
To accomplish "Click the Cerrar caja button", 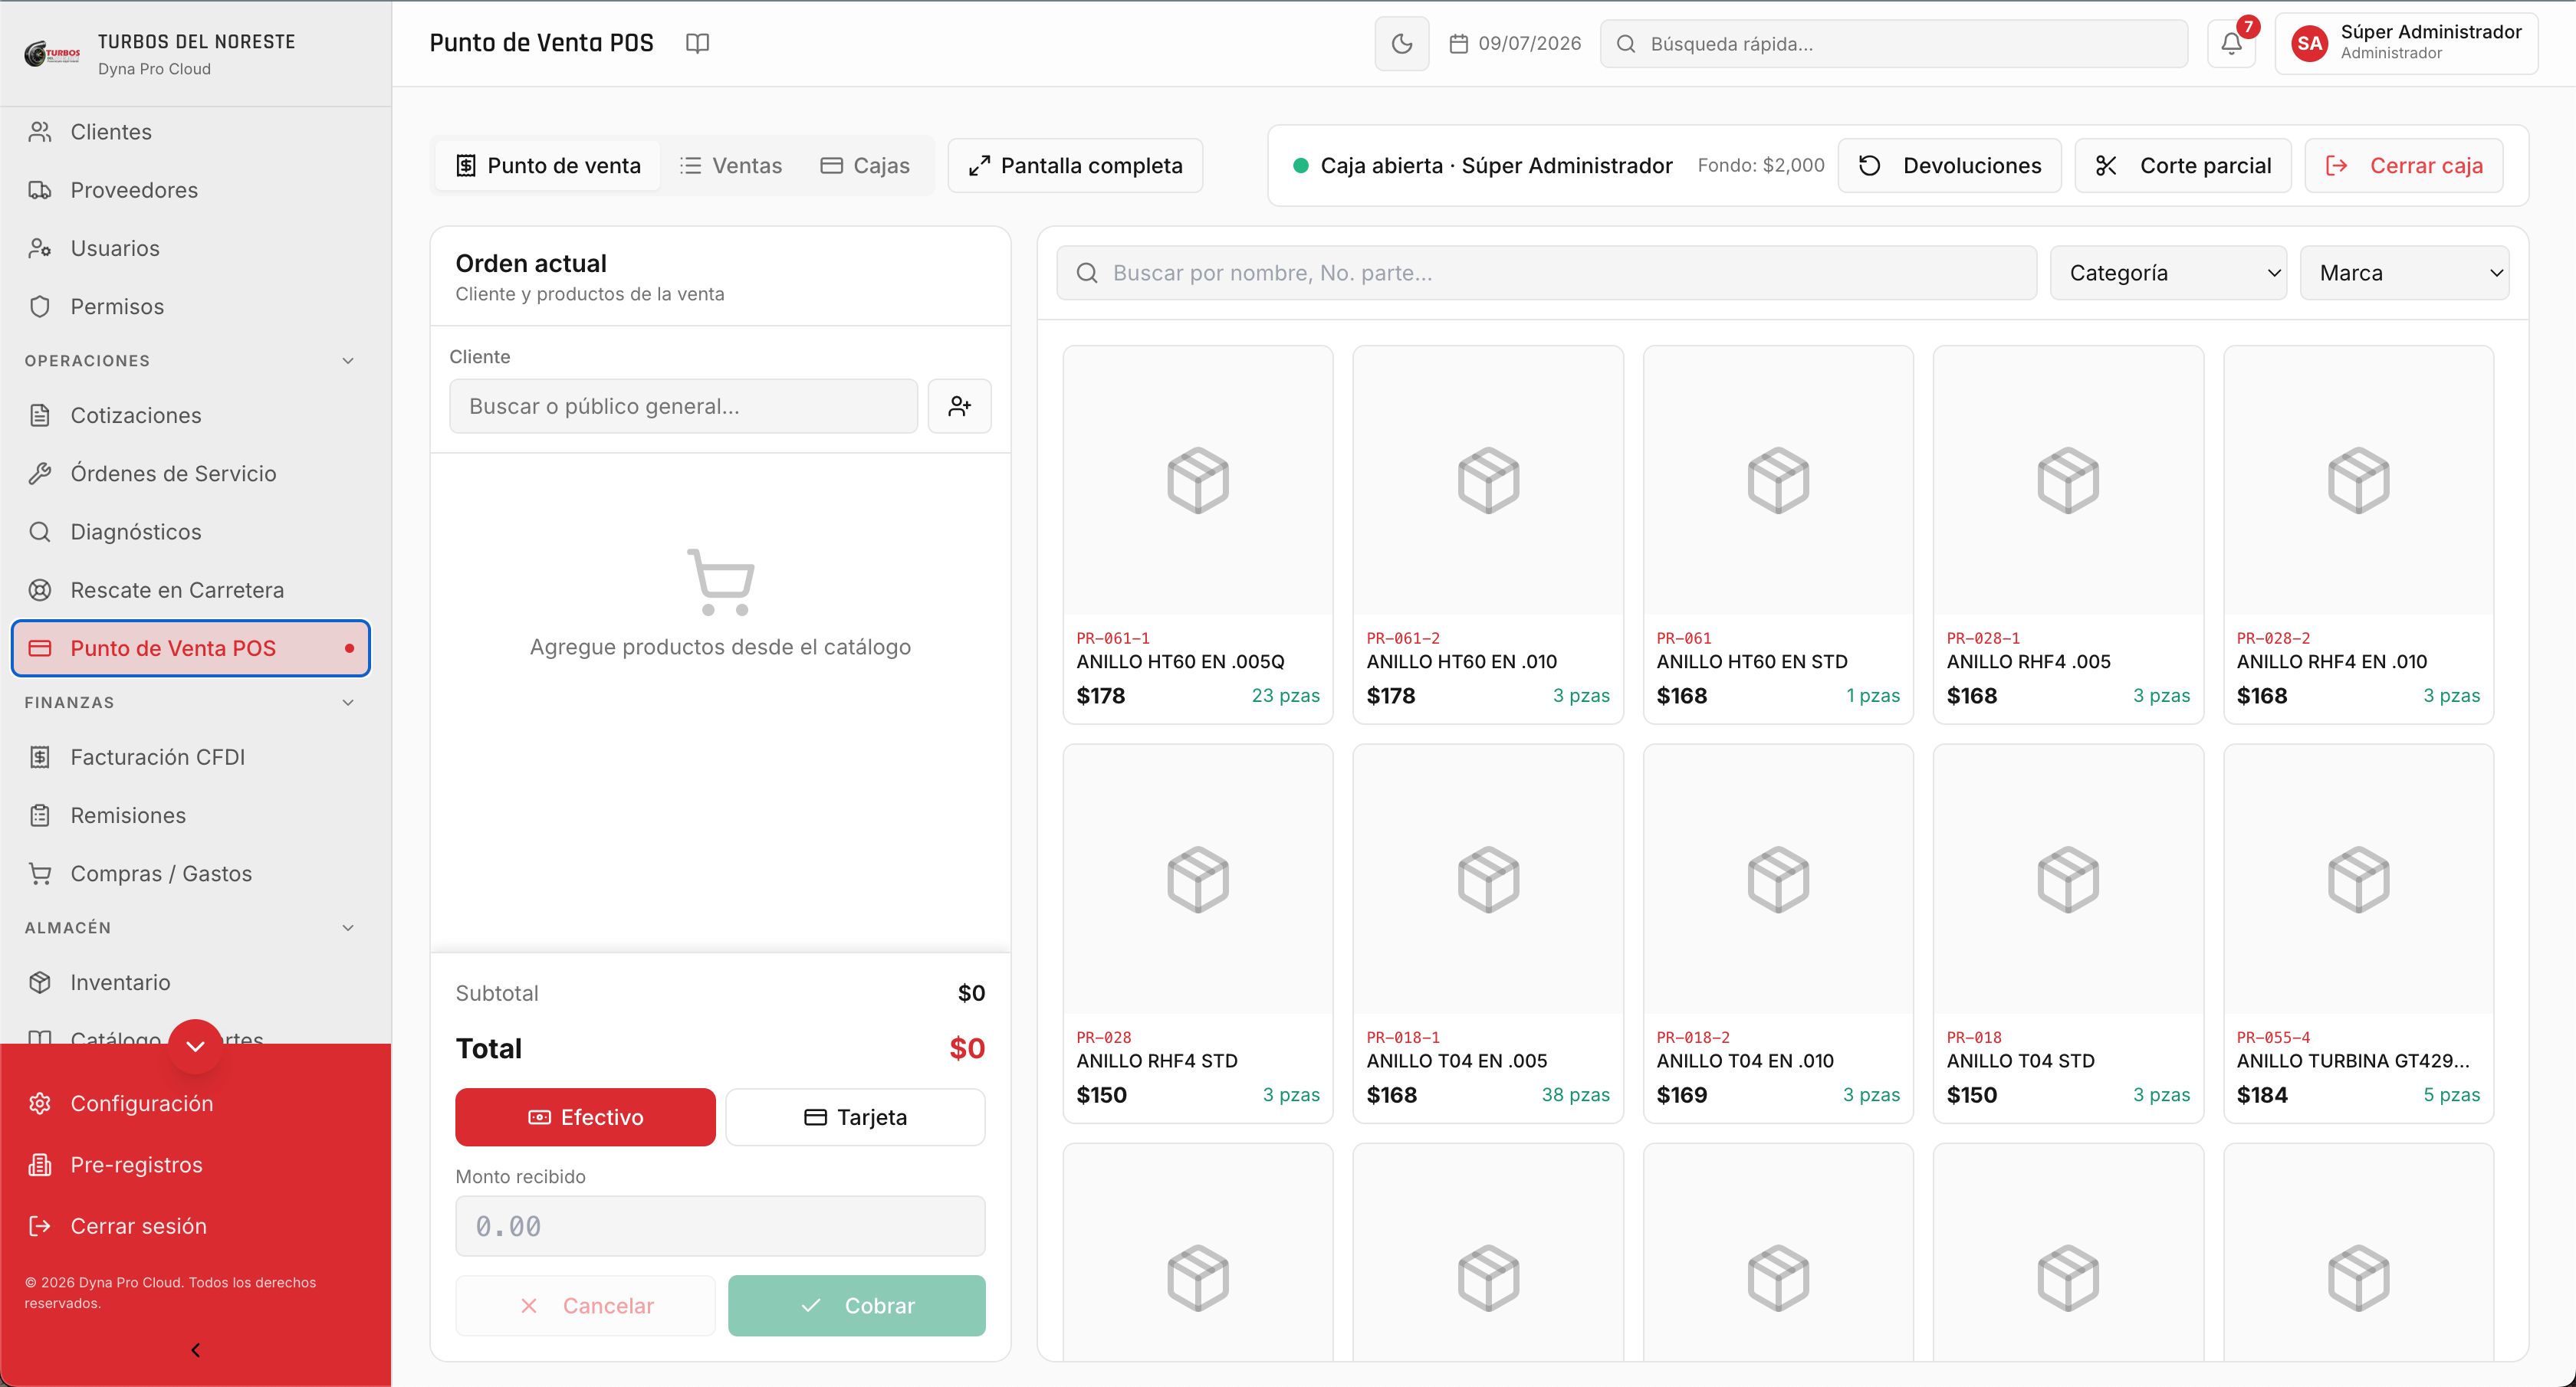I will (x=2404, y=166).
